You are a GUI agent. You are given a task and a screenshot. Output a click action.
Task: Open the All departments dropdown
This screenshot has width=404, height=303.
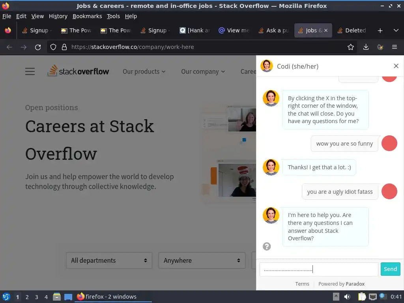tap(109, 260)
